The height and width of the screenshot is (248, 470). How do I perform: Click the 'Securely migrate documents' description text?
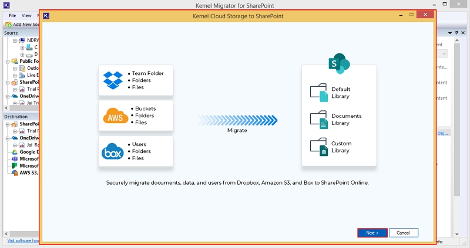237,183
